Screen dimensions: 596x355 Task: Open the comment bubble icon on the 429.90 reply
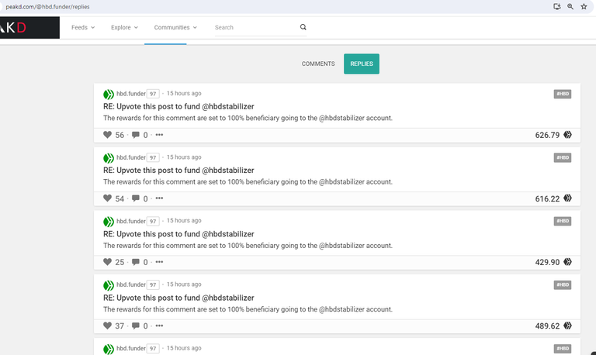click(x=136, y=262)
